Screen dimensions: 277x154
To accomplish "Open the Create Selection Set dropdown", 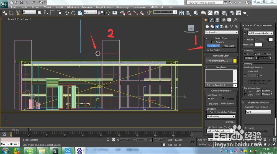I will [x=165, y=12].
